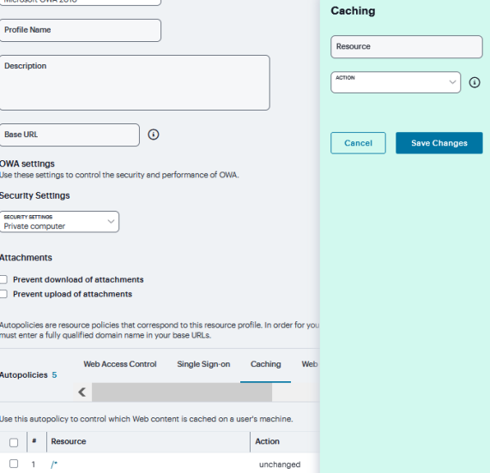Enable Prevent download of attachments
This screenshot has height=473, width=490.
(x=3, y=279)
